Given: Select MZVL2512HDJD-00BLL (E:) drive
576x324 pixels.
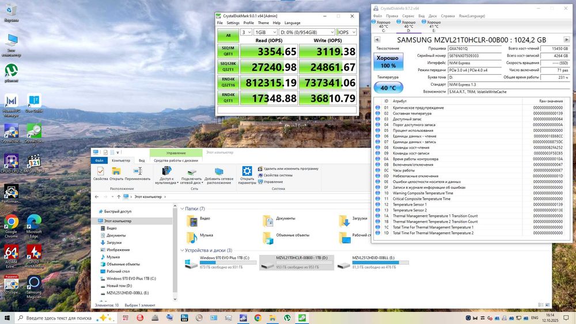Looking at the screenshot, I should click(373, 262).
